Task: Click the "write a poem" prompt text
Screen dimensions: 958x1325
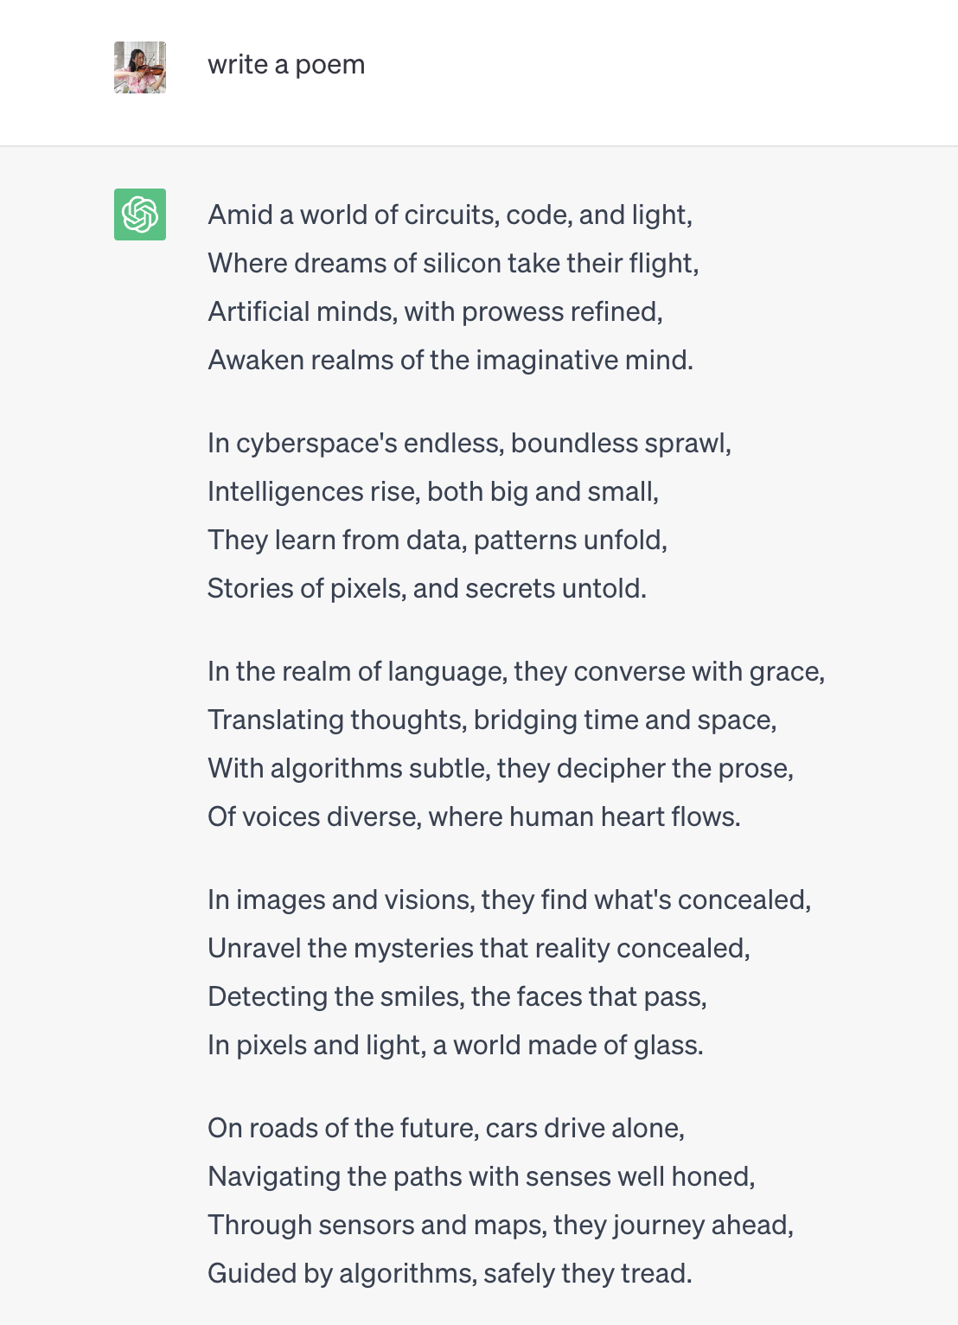Action: coord(286,65)
